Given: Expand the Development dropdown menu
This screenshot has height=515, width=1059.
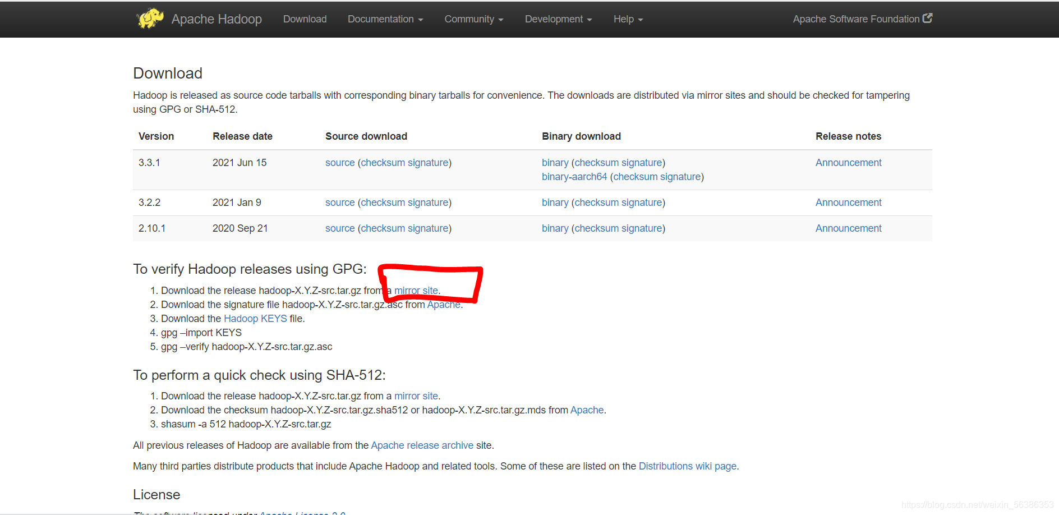Looking at the screenshot, I should point(558,19).
